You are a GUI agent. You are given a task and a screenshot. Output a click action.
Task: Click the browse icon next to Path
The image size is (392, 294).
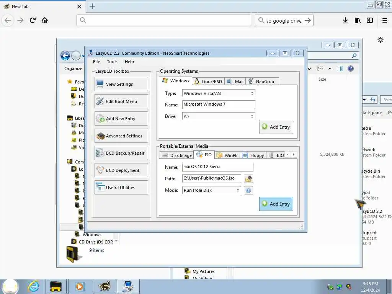point(248,178)
